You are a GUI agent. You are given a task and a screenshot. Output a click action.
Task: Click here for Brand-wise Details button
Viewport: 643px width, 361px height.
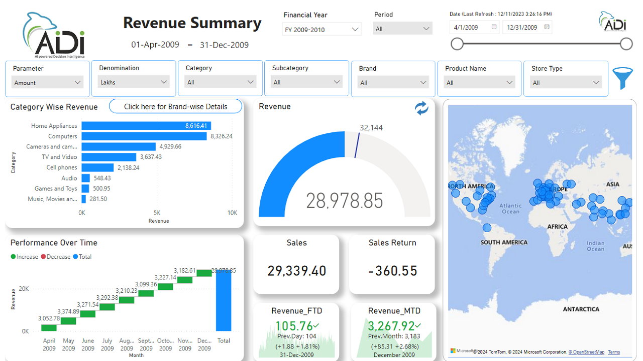pyautogui.click(x=175, y=106)
